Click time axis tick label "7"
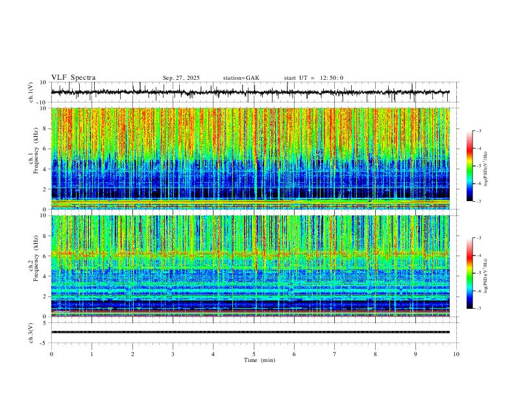This screenshot has height=397, width=514. (x=335, y=354)
